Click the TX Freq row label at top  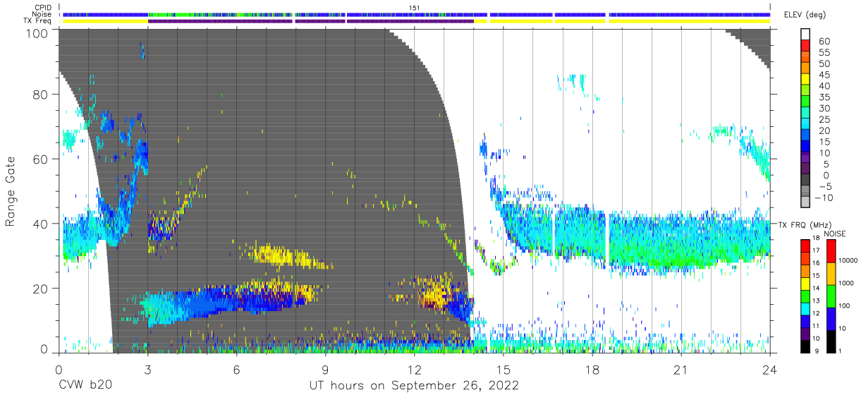click(x=38, y=21)
